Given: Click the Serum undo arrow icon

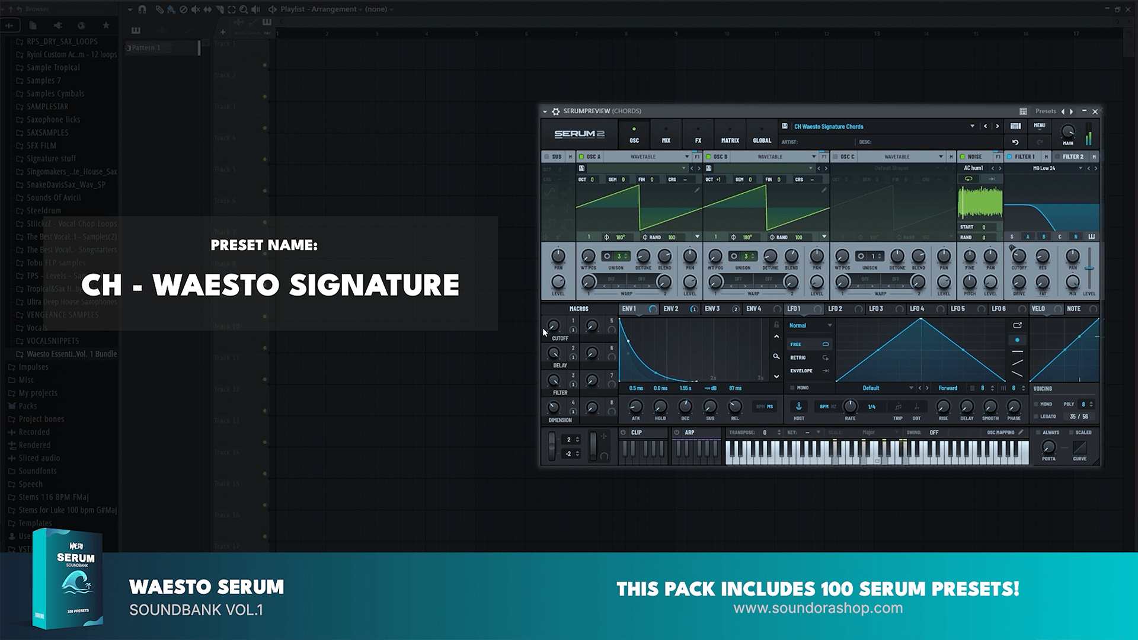Looking at the screenshot, I should point(1015,142).
